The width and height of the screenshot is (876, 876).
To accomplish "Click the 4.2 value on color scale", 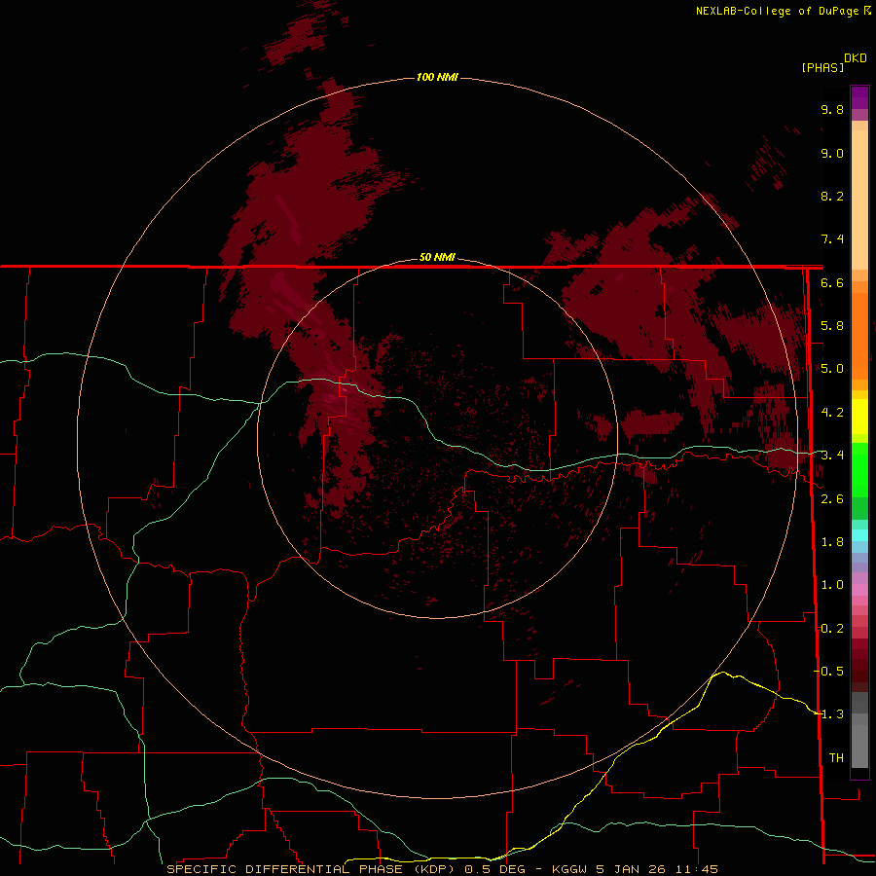I will (x=832, y=413).
